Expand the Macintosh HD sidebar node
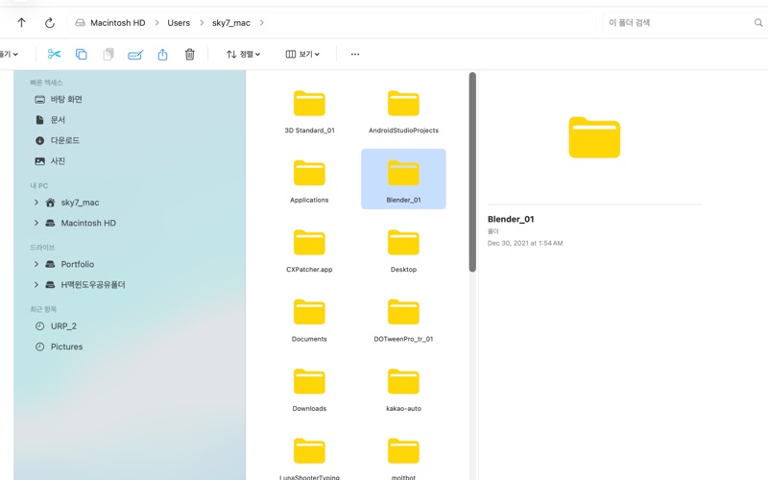The width and height of the screenshot is (768, 480). (36, 223)
